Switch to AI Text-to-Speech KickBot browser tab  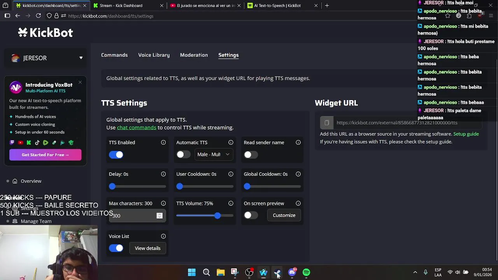282,5
